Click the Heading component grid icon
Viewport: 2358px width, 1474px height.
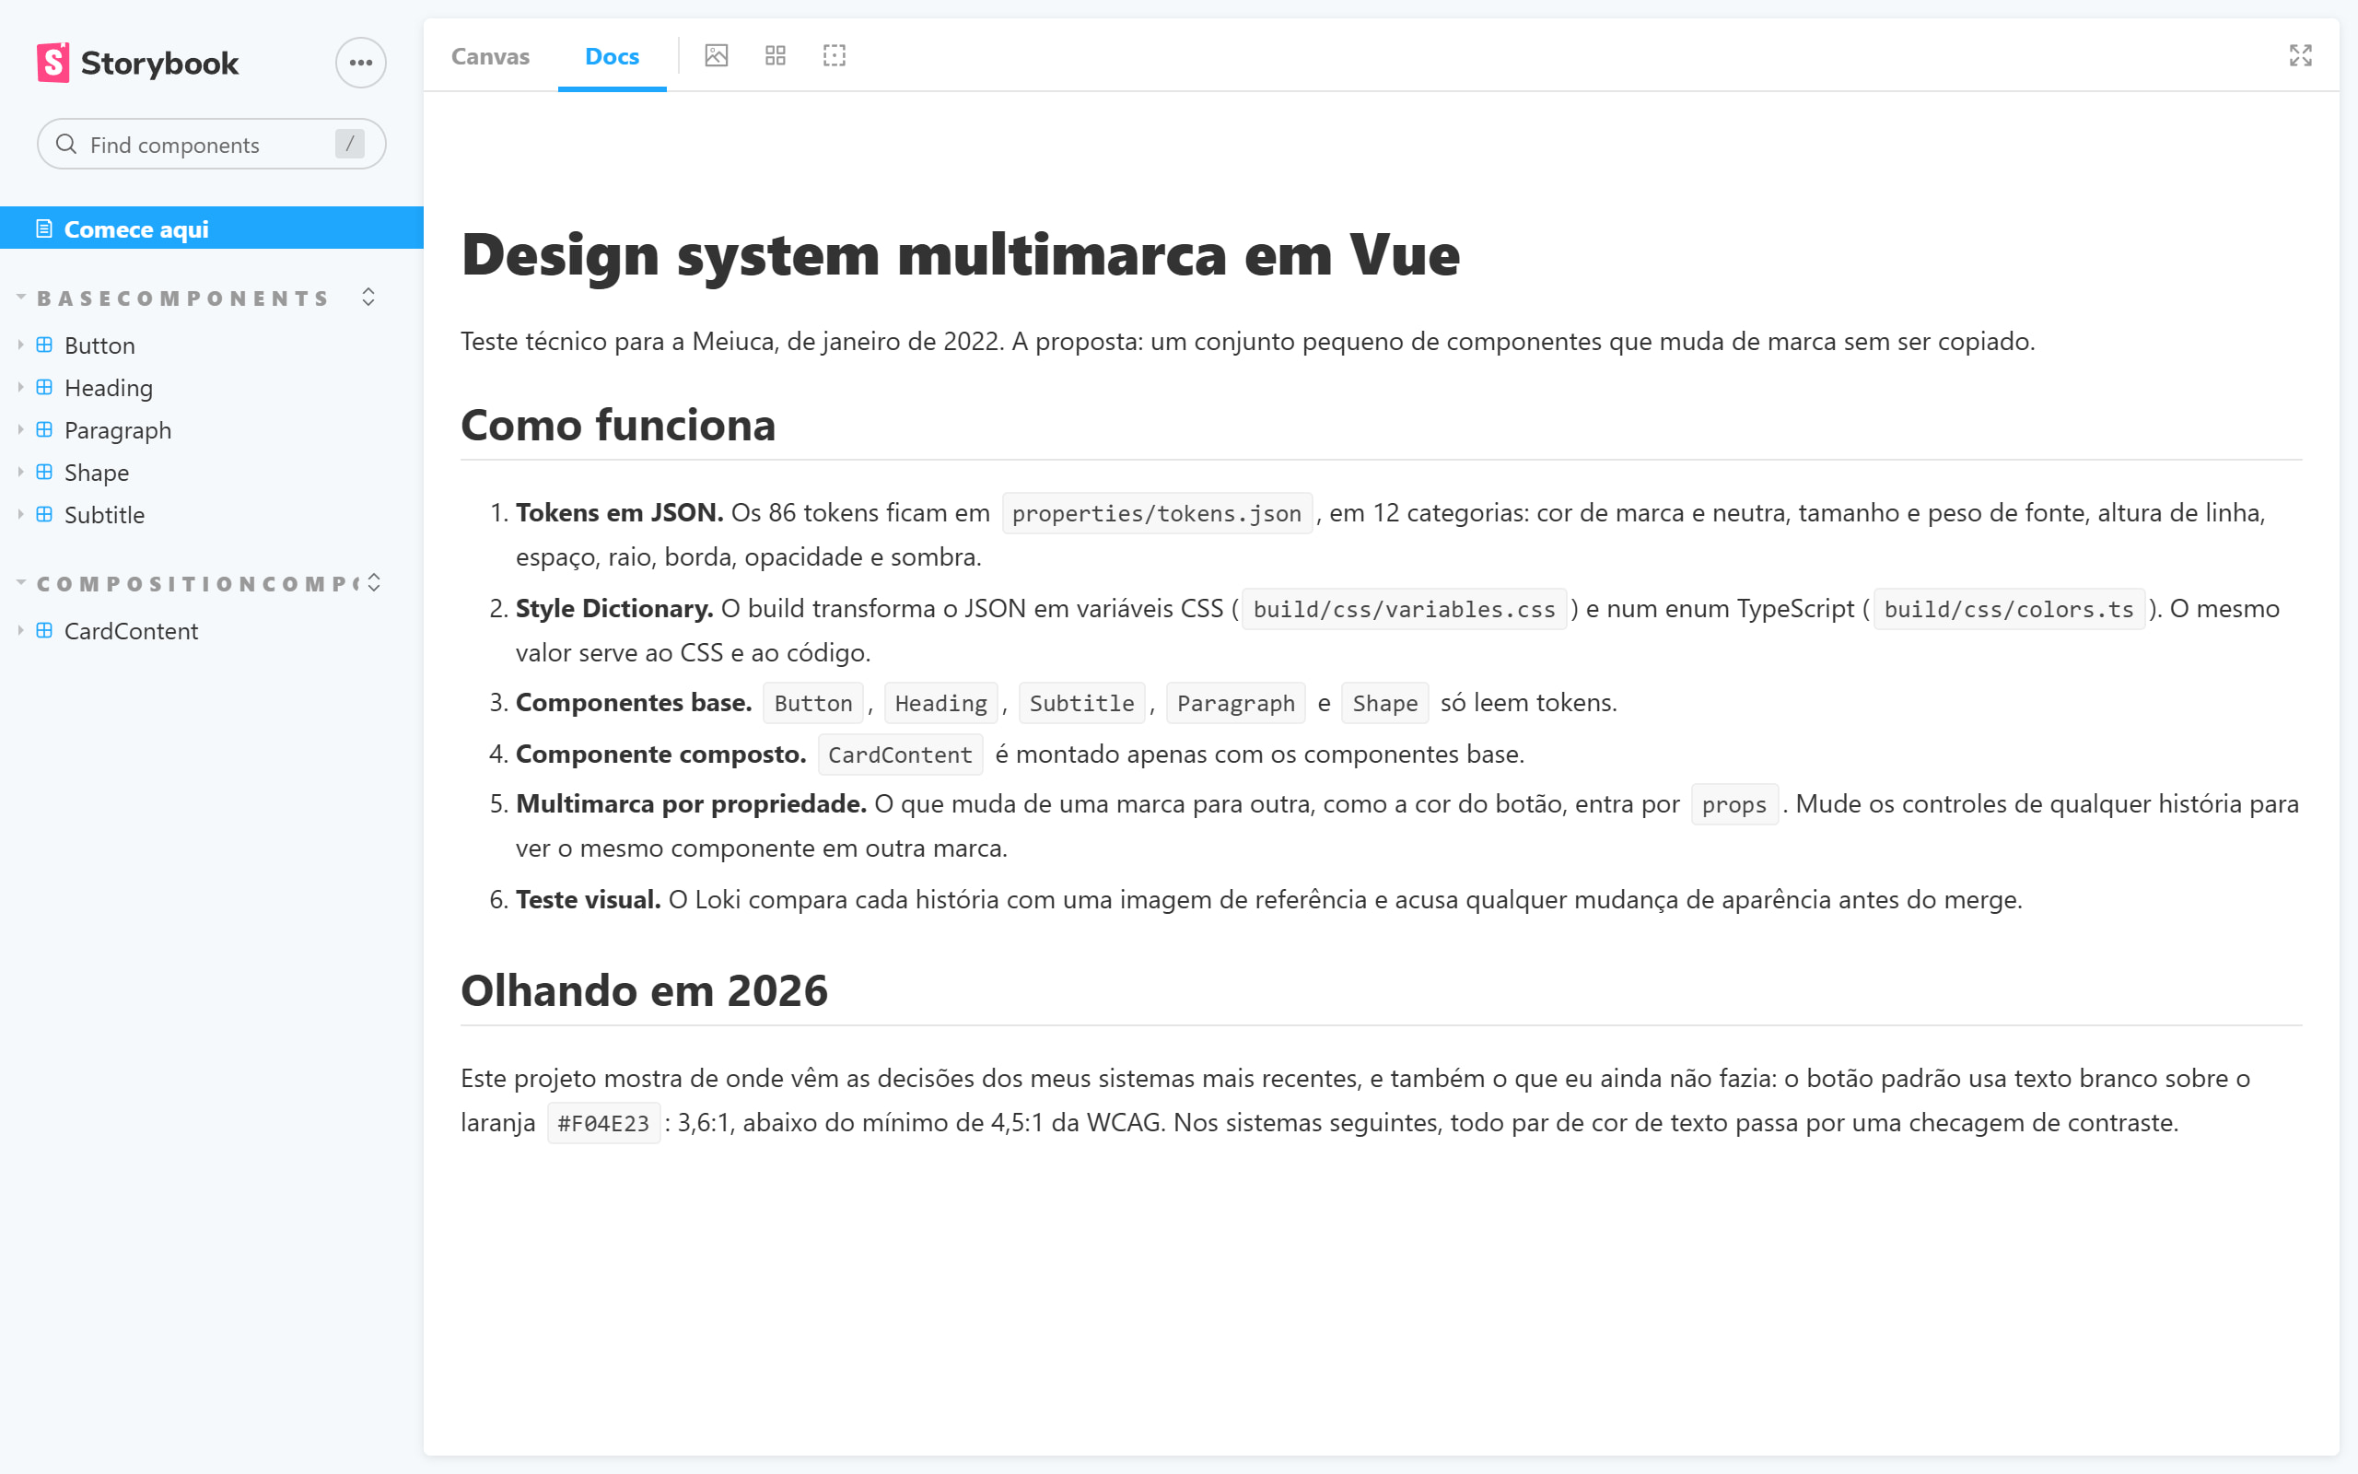click(45, 387)
